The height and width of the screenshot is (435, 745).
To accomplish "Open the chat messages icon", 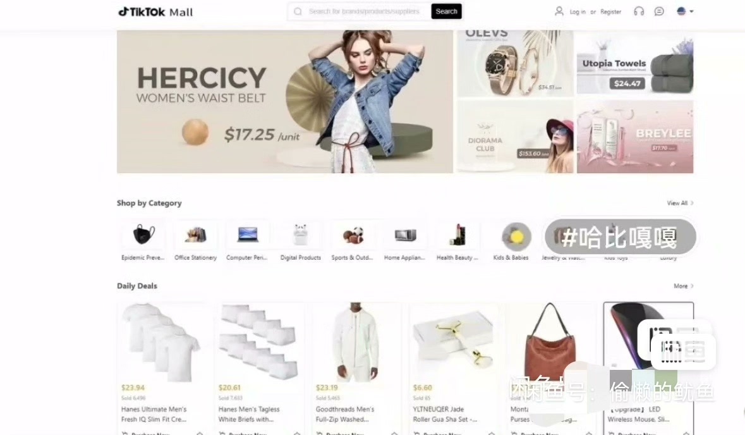I will click(659, 11).
